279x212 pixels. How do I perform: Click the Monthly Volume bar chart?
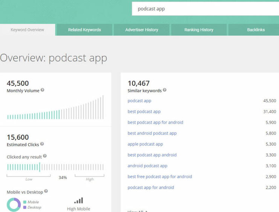(55, 107)
